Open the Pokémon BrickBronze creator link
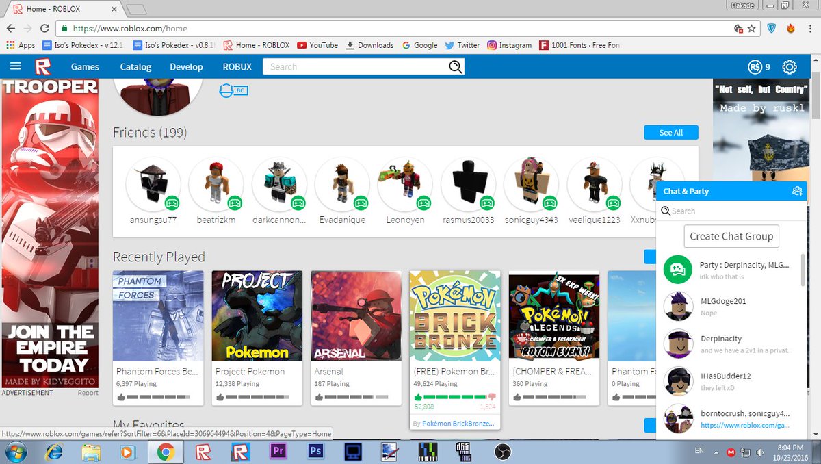Viewport: 821px width, 464px height. pos(458,424)
